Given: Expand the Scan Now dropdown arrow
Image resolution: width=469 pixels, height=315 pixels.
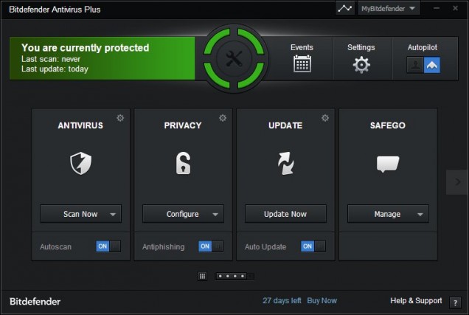Looking at the screenshot, I should tap(113, 215).
